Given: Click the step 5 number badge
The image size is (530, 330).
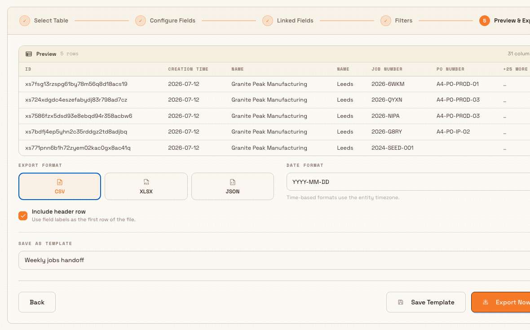Looking at the screenshot, I should [x=484, y=21].
